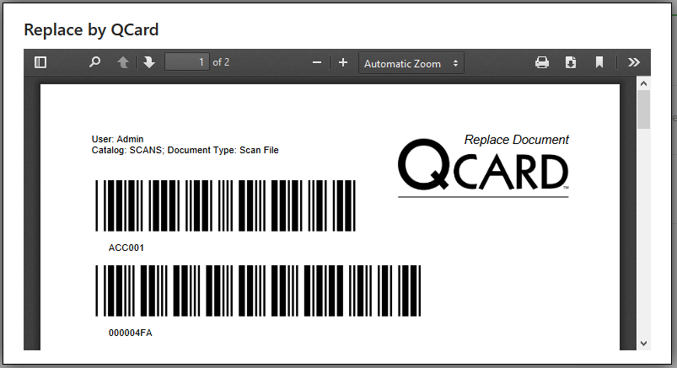This screenshot has height=368, width=677.
Task: Download the PDF file
Action: tap(571, 62)
